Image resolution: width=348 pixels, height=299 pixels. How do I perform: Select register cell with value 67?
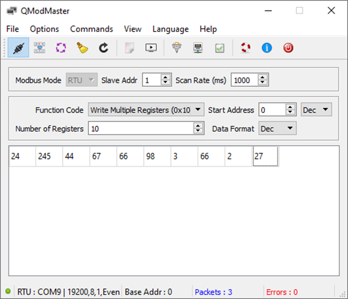[x=103, y=156]
